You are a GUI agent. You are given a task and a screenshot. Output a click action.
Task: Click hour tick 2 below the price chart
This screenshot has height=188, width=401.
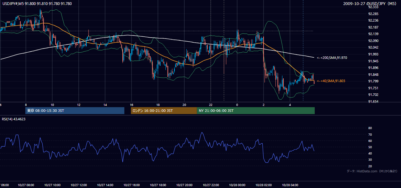coord(264,105)
